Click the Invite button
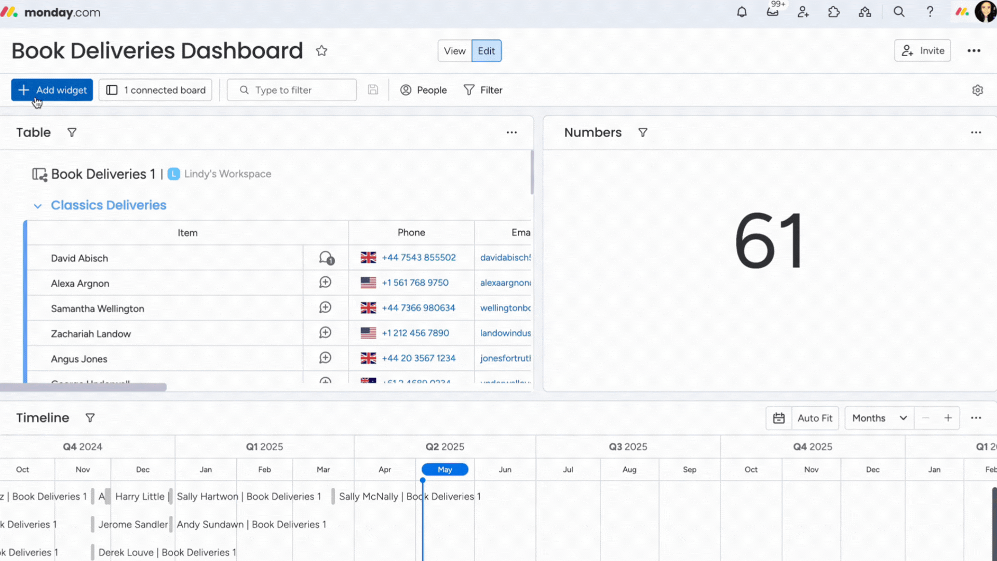 (922, 51)
